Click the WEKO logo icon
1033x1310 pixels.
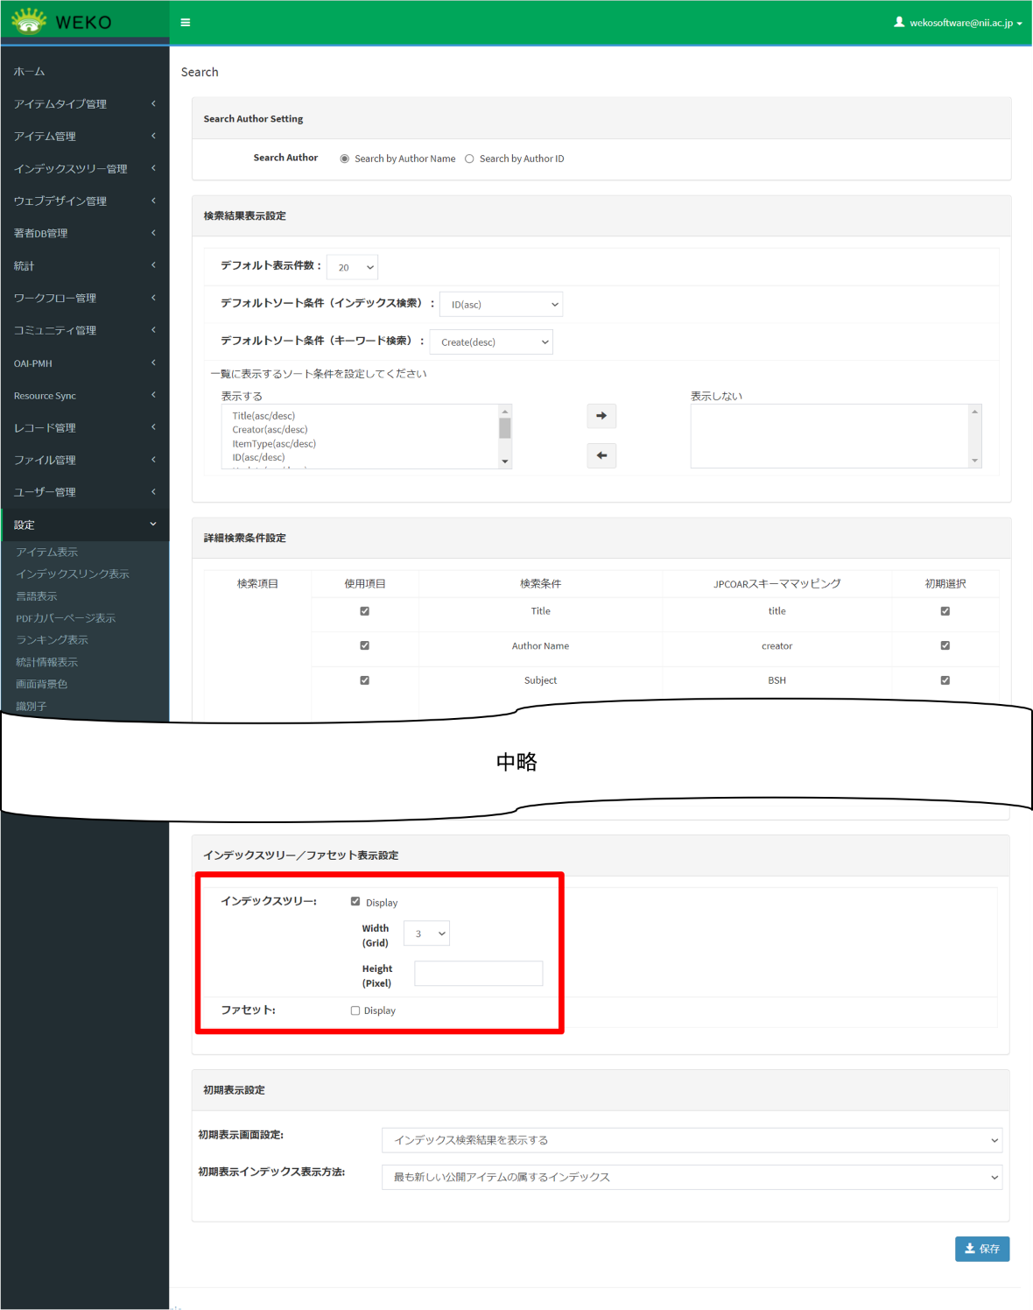(x=29, y=21)
